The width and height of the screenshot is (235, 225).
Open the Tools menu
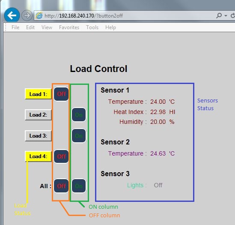click(92, 27)
